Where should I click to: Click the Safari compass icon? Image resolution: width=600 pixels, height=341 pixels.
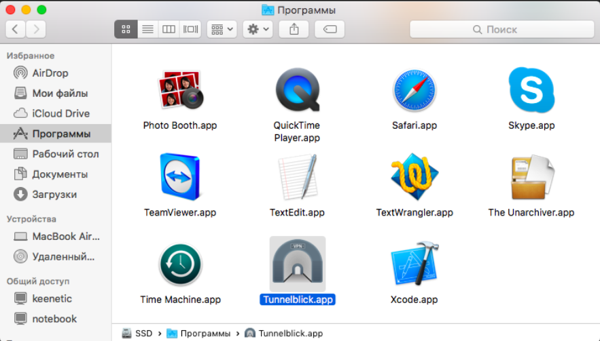414,91
